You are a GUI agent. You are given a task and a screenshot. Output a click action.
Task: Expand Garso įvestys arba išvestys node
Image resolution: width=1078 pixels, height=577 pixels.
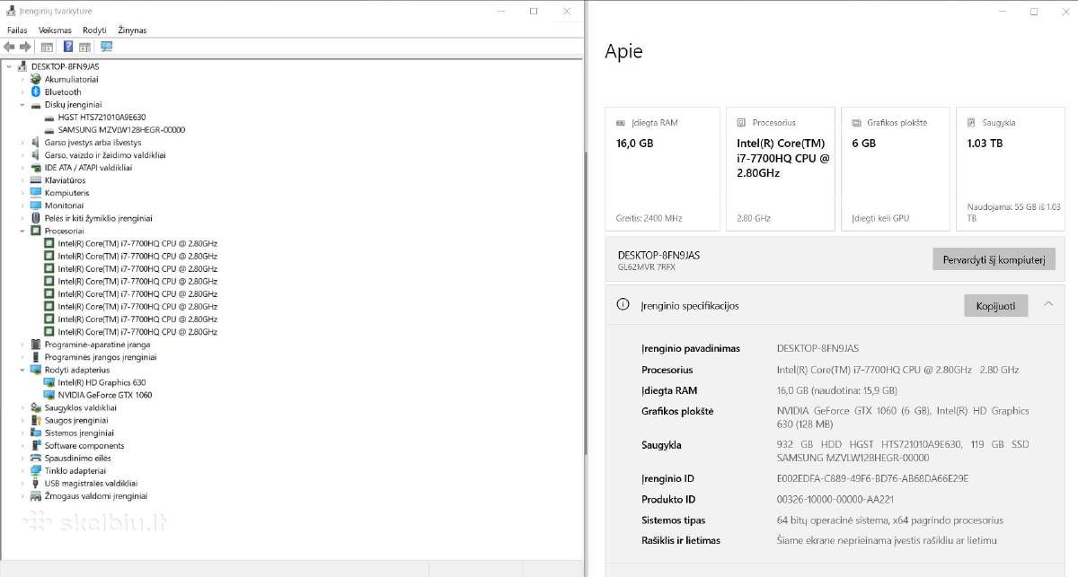[x=23, y=142]
